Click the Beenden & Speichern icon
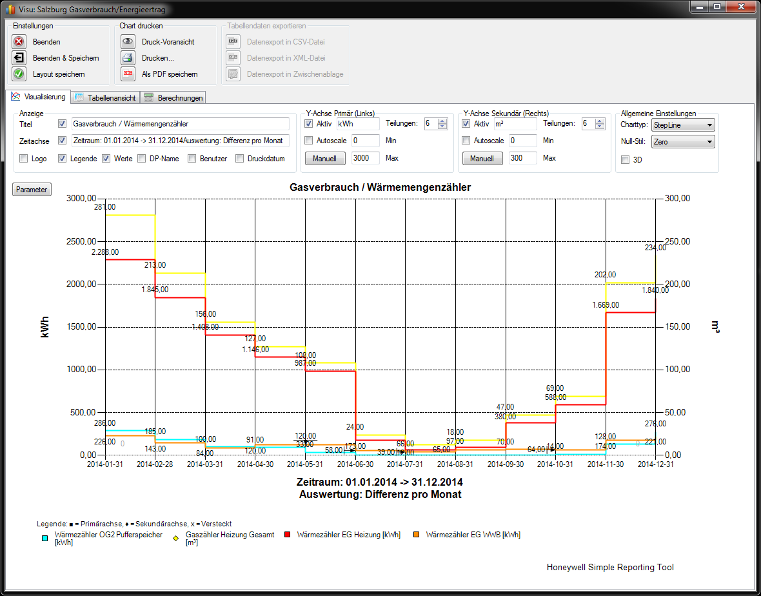The width and height of the screenshot is (761, 596). (x=19, y=58)
